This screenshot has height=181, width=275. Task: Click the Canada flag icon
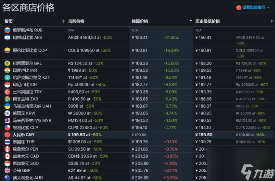tap(7, 156)
